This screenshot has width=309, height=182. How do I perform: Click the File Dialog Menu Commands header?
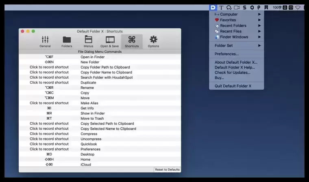pos(100,52)
